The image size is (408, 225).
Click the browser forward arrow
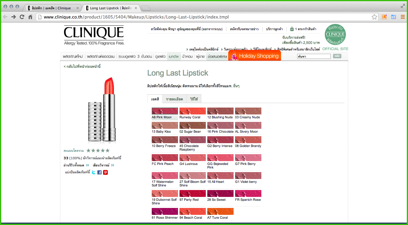point(13,17)
